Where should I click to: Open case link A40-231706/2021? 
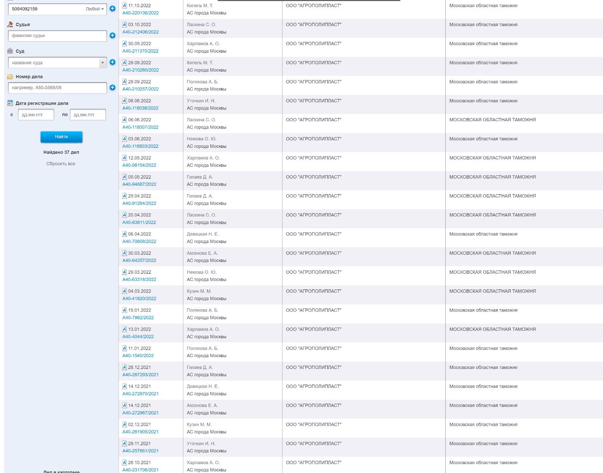140,470
